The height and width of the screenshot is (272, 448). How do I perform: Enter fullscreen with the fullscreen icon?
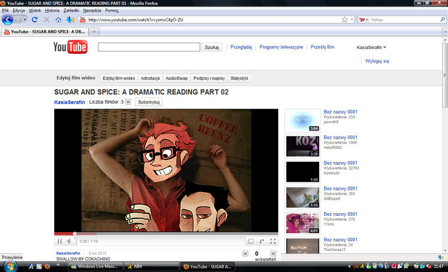click(x=273, y=241)
